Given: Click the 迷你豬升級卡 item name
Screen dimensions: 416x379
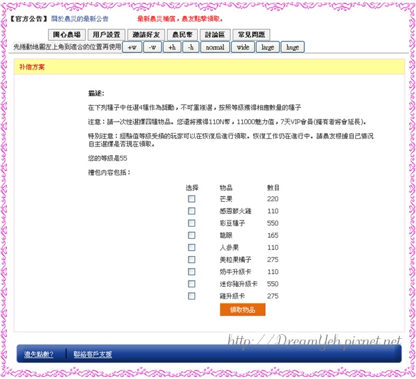Looking at the screenshot, I should [239, 284].
